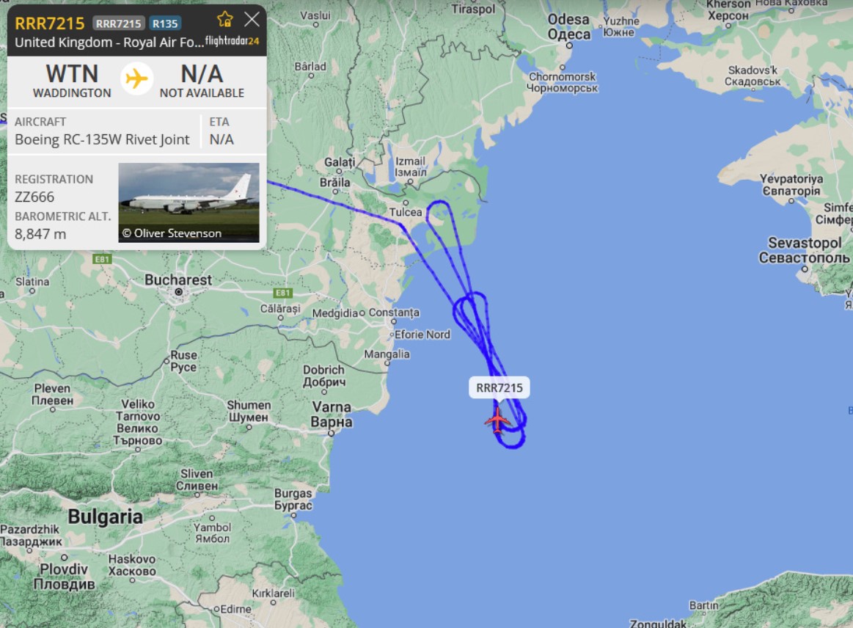Click the Bucharest city marker
Image resolution: width=853 pixels, height=628 pixels.
[x=178, y=292]
